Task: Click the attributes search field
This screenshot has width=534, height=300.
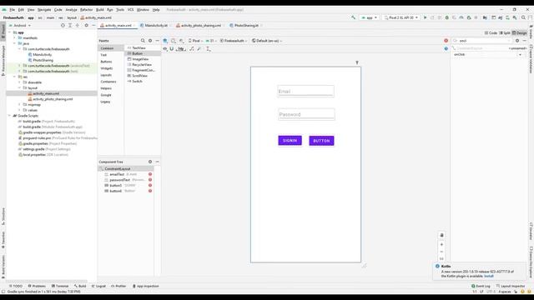Action: [482, 41]
